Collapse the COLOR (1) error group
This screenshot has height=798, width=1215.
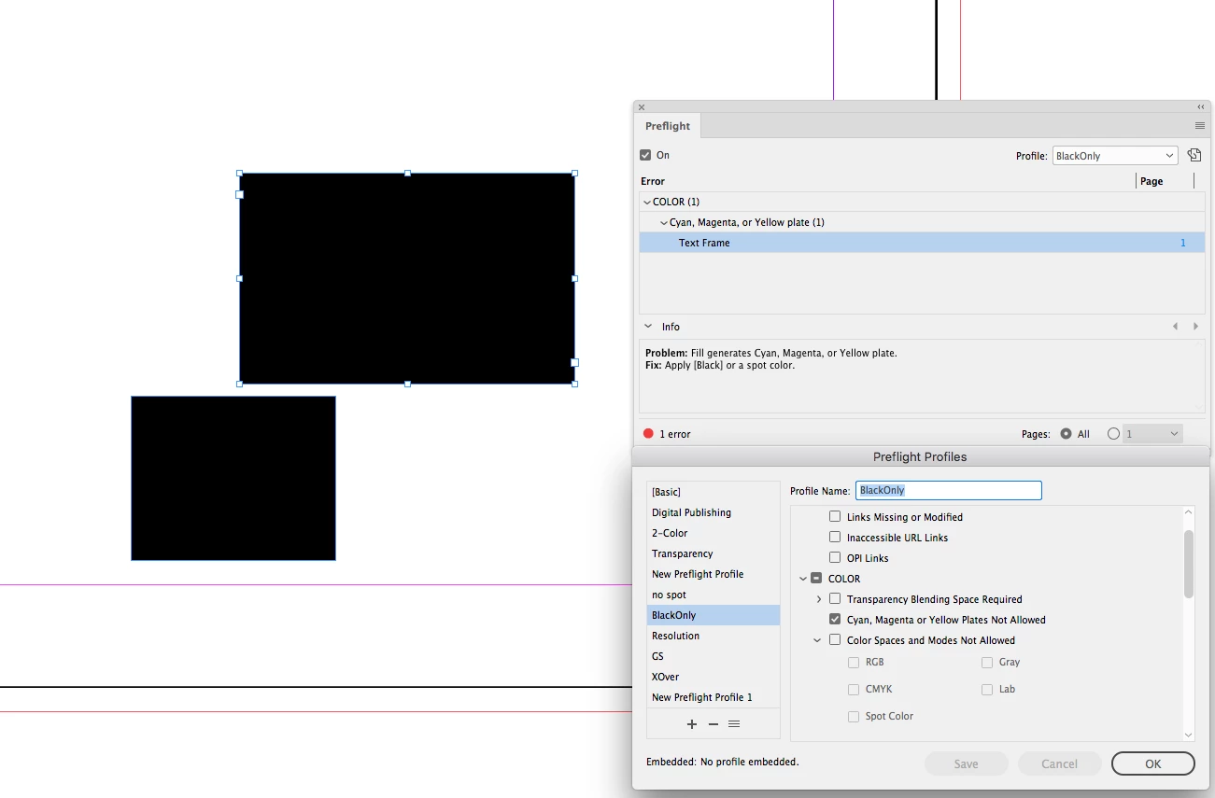[646, 202]
